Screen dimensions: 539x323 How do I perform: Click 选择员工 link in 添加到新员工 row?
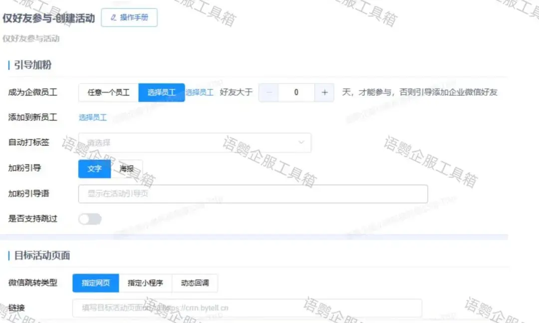click(93, 117)
